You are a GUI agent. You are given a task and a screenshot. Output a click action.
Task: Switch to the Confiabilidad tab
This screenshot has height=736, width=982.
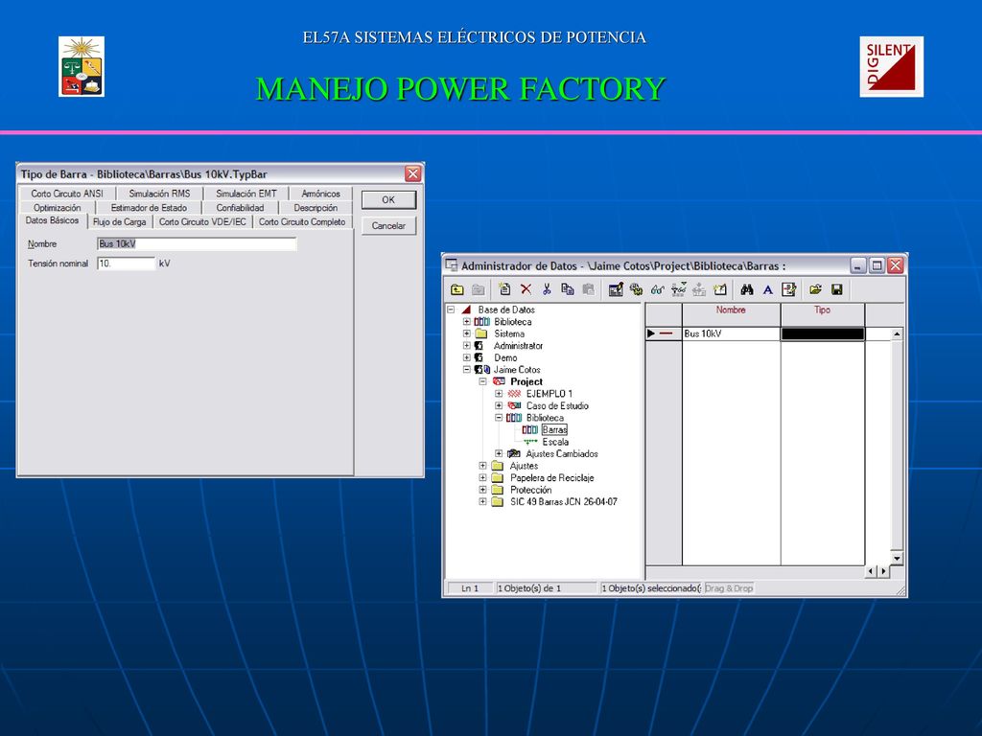pyautogui.click(x=240, y=207)
